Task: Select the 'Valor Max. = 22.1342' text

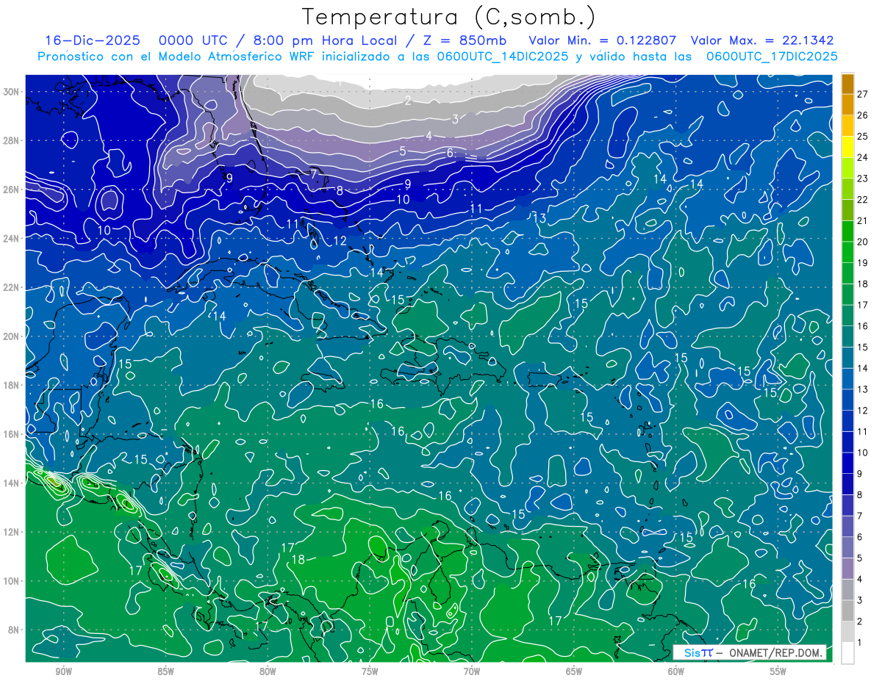Action: pyautogui.click(x=762, y=40)
